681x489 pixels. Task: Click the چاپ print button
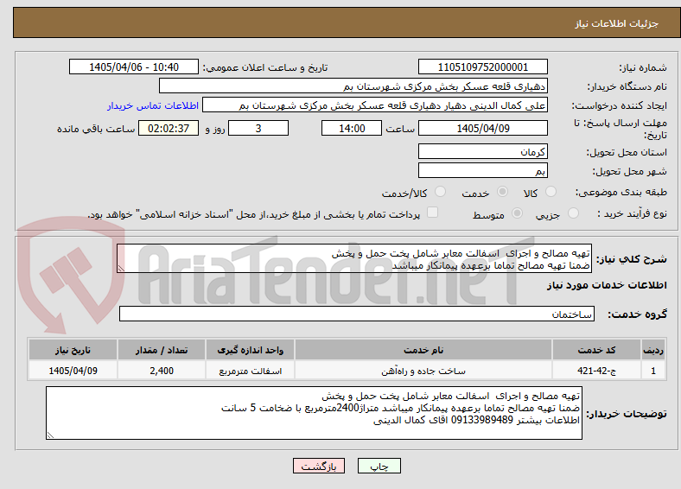point(379,466)
